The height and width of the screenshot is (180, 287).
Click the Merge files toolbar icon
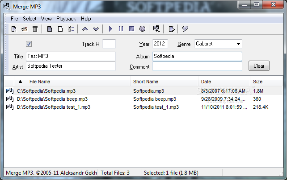156,29
